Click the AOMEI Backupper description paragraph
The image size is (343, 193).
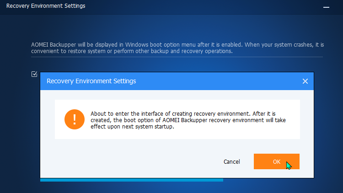coord(177,48)
